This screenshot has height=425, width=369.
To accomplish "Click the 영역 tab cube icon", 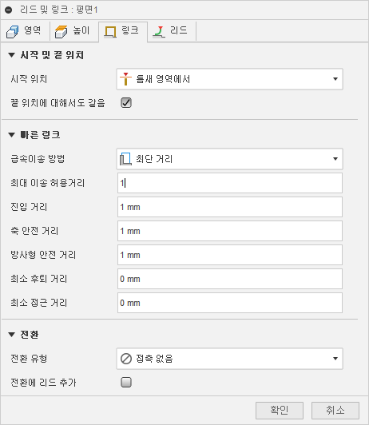I will [13, 32].
